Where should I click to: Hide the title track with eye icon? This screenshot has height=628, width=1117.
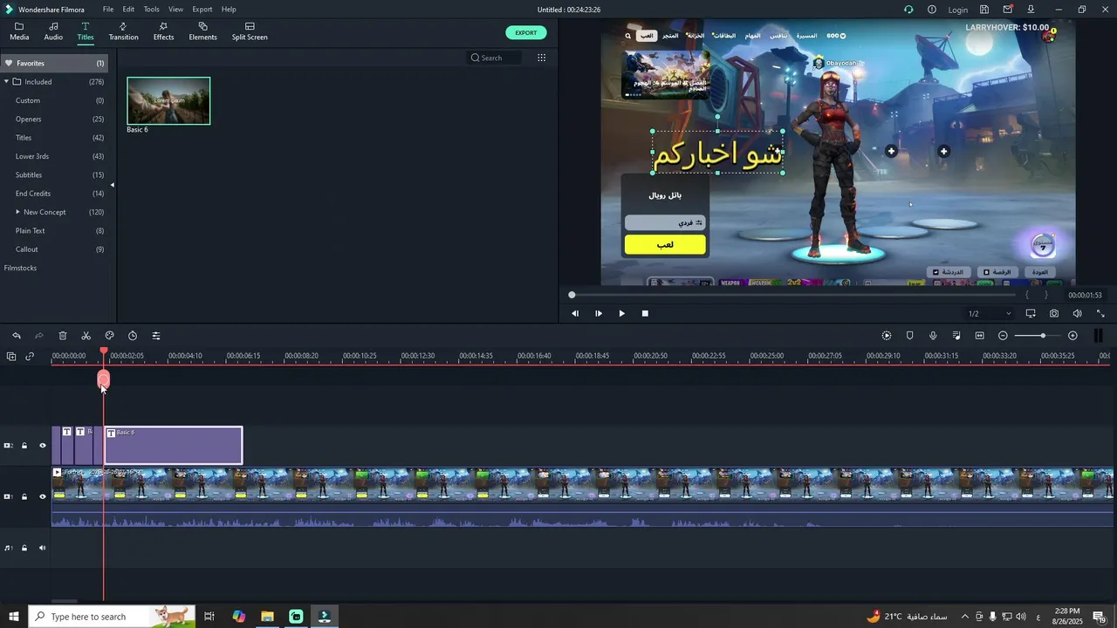(x=42, y=446)
